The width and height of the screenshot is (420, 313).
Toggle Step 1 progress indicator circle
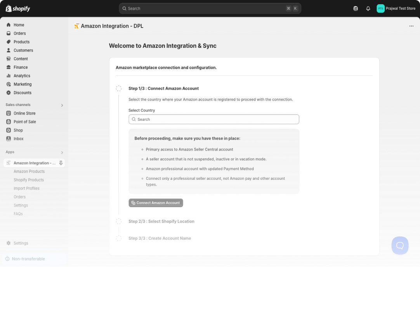tap(119, 88)
